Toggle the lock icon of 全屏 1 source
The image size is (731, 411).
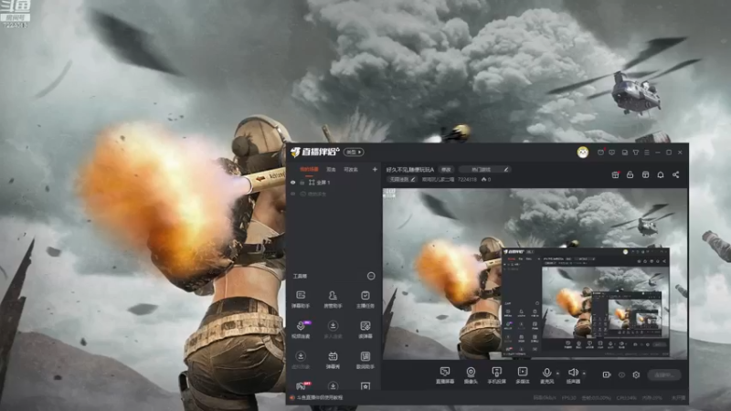302,183
